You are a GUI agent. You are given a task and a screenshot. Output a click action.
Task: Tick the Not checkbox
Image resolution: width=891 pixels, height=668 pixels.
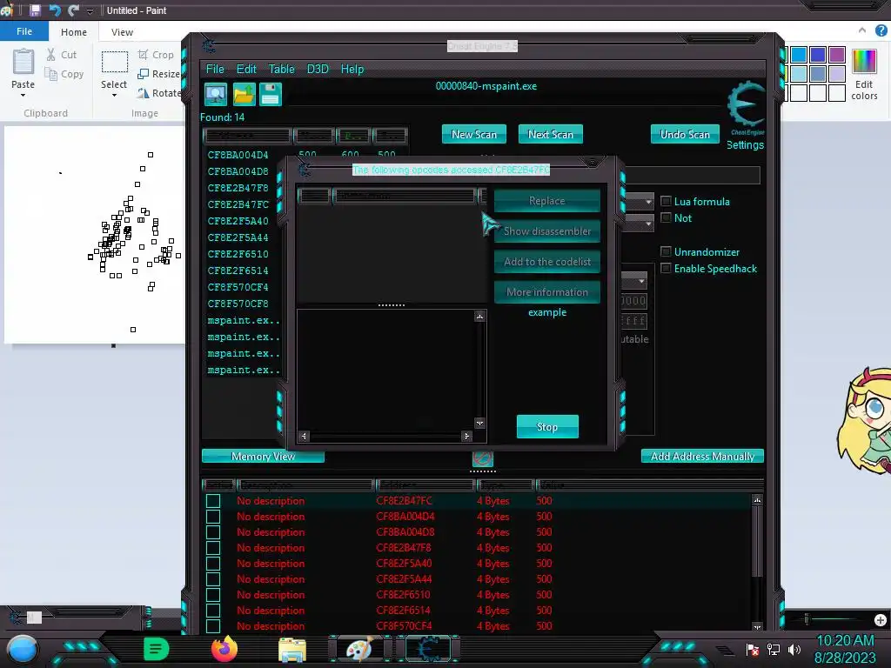tap(666, 217)
